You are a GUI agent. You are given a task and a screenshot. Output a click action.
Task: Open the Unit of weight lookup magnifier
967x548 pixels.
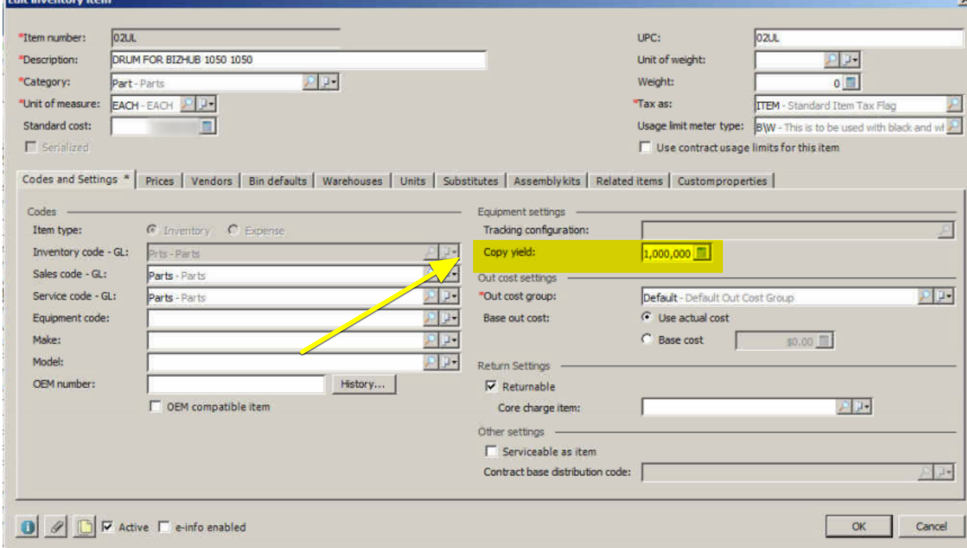(831, 60)
